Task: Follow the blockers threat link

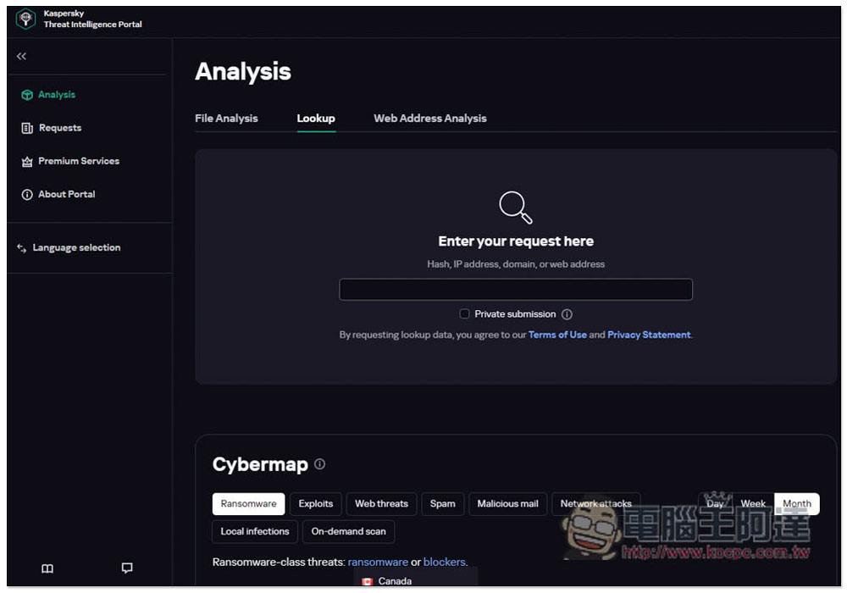Action: (444, 563)
